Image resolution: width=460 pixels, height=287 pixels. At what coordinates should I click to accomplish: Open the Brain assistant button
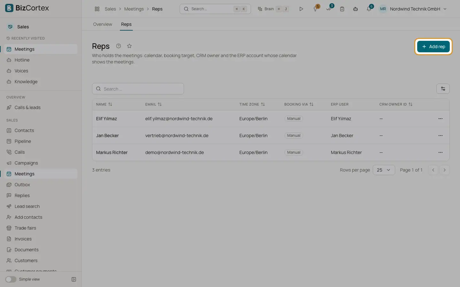(273, 9)
